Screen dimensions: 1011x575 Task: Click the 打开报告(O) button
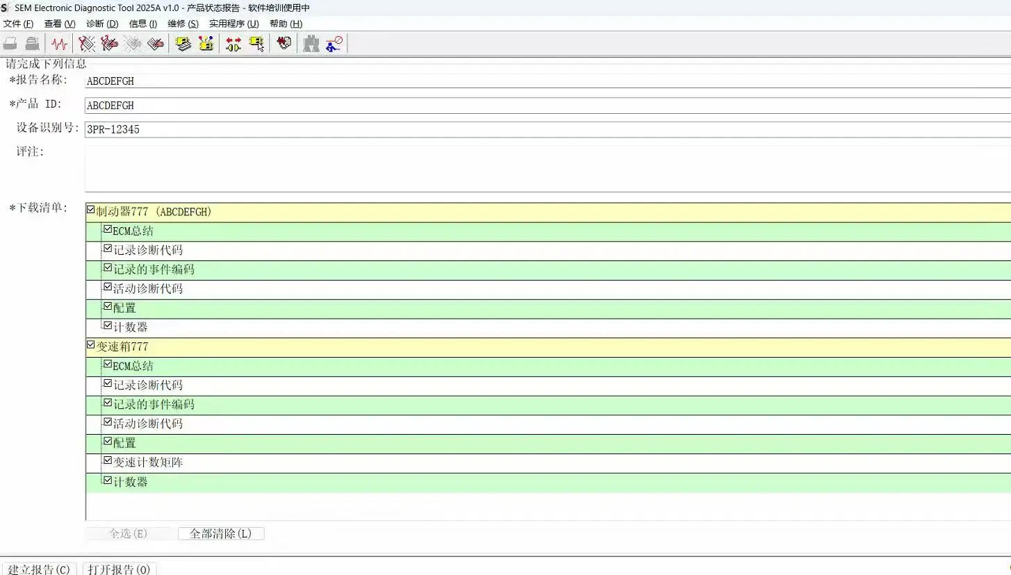[x=120, y=569]
